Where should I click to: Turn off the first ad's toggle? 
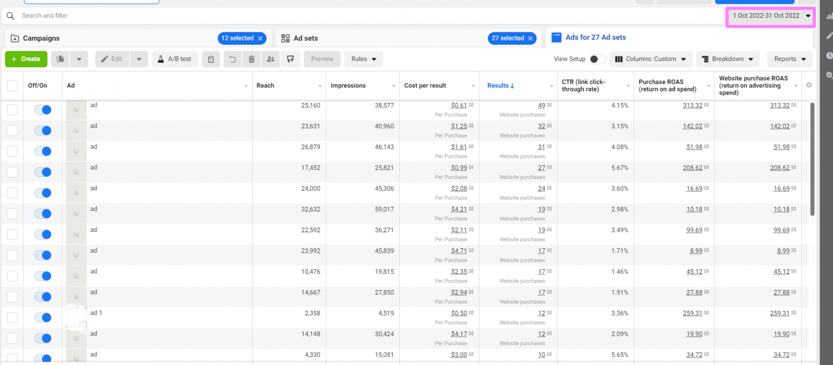(x=43, y=110)
